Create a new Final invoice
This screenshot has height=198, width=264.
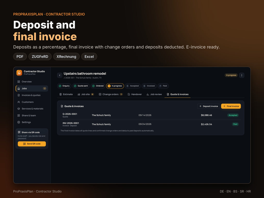point(231,106)
